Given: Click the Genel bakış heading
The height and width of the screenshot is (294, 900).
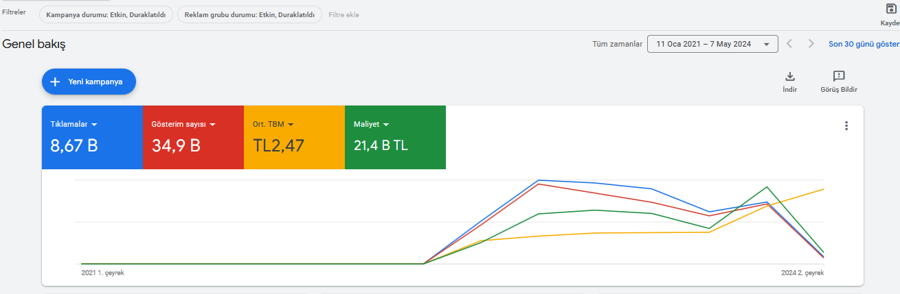Looking at the screenshot, I should [34, 44].
